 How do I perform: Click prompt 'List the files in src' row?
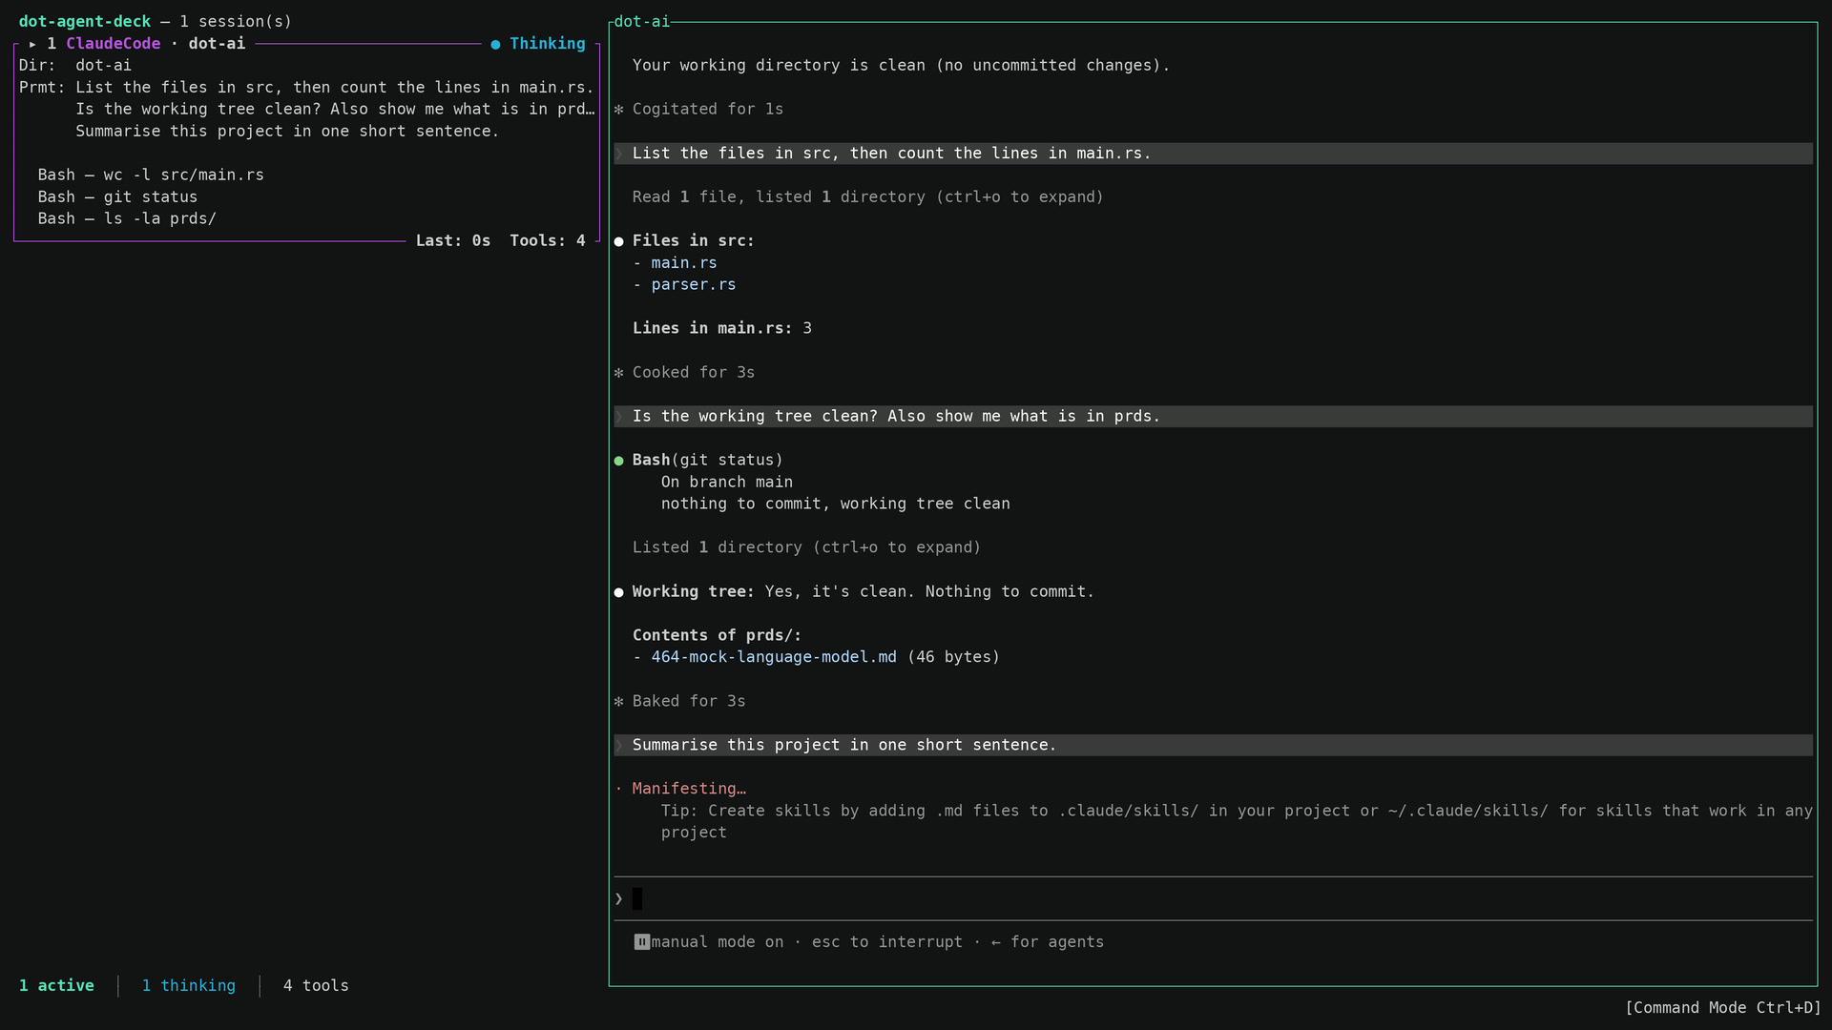click(1213, 154)
